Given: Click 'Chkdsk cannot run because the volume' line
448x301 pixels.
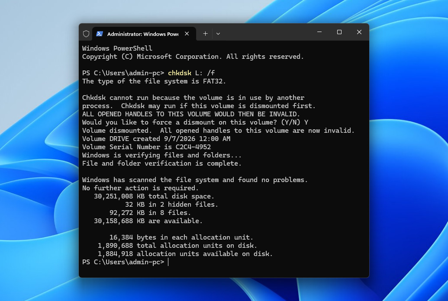Looking at the screenshot, I should point(193,98).
